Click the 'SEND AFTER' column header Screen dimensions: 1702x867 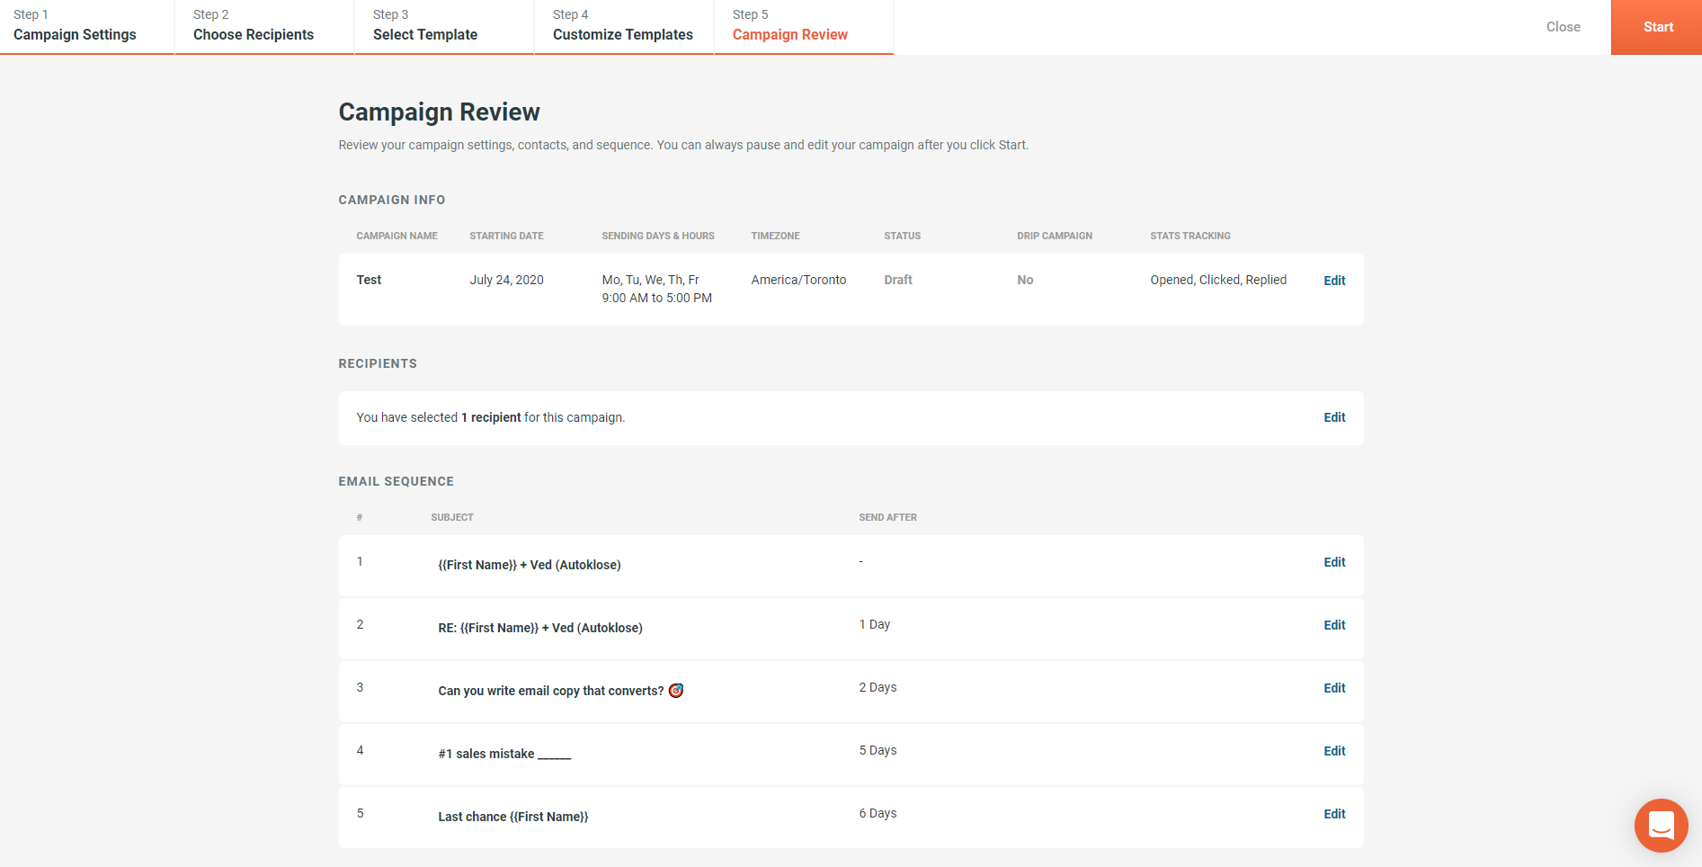[887, 517]
